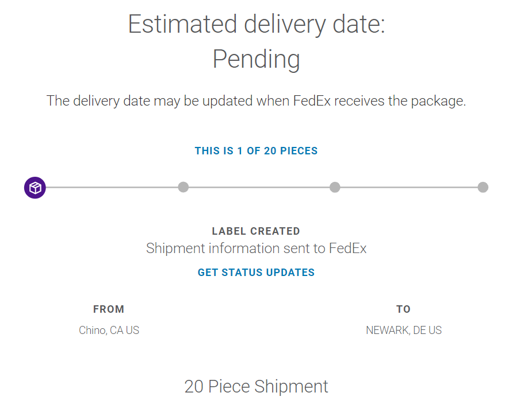Viewport: 524px width, 408px height.
Task: Click the FROM label
Action: tap(109, 309)
